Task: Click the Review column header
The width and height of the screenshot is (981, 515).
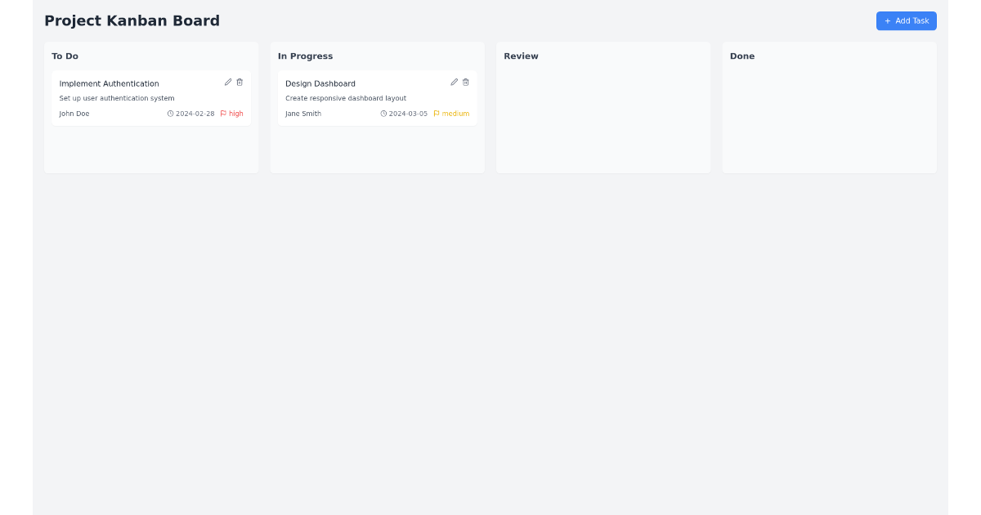Action: [521, 56]
